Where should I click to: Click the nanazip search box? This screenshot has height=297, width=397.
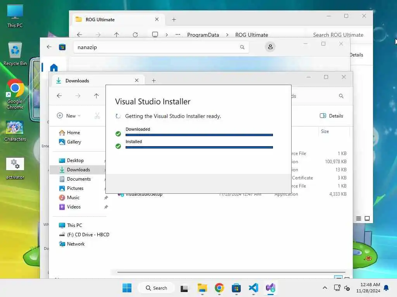(161, 47)
